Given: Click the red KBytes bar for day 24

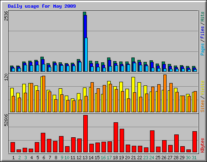Looking at the screenshot, I should tap(152, 141).
